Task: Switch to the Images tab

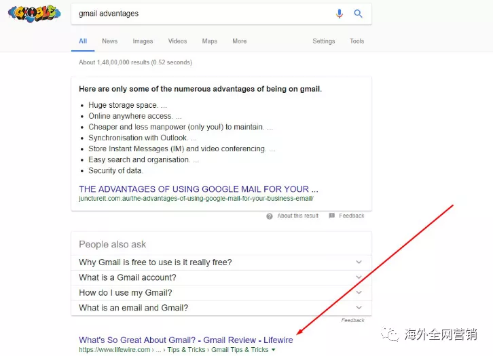Action: tap(143, 41)
